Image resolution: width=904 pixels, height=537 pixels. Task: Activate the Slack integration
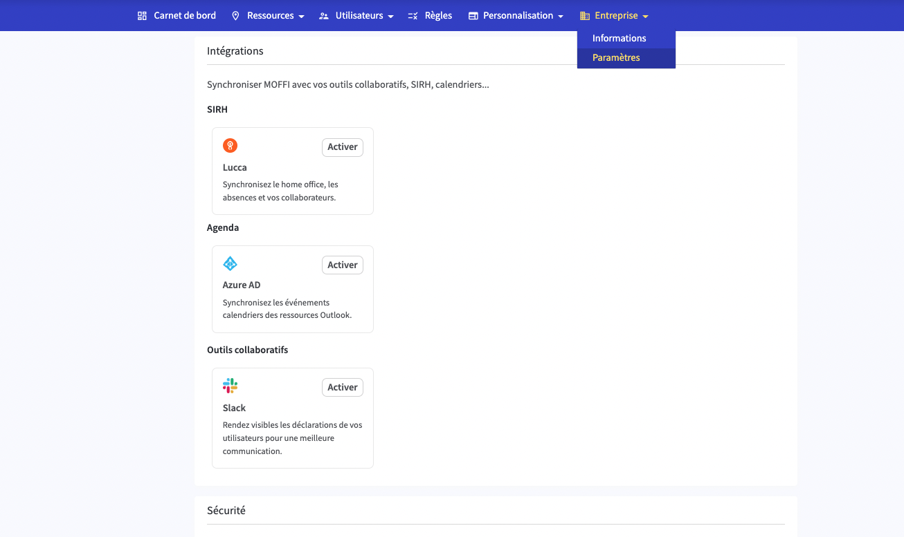[x=343, y=388]
